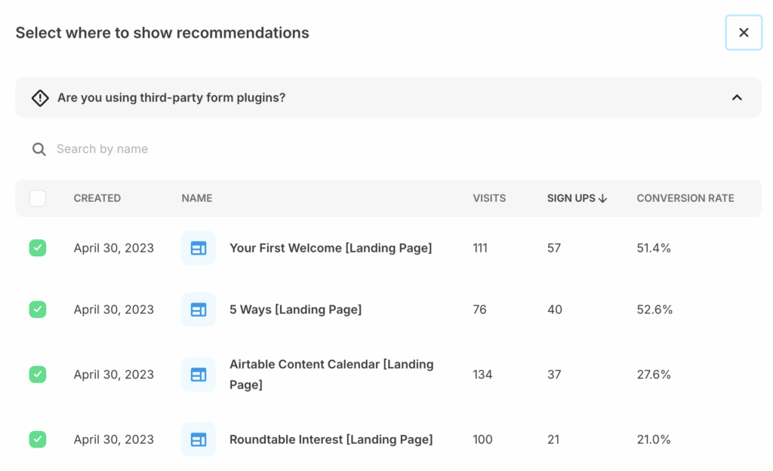Screen dimensions: 773x471
Task: Sort by the Conversion Rate column header
Action: click(685, 198)
